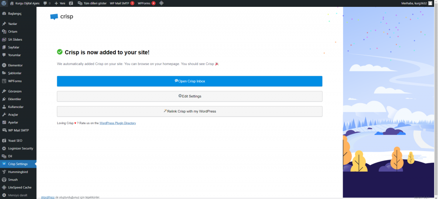This screenshot has width=438, height=199.
Task: Click the user avatar thumbnail
Action: (x=430, y=3)
